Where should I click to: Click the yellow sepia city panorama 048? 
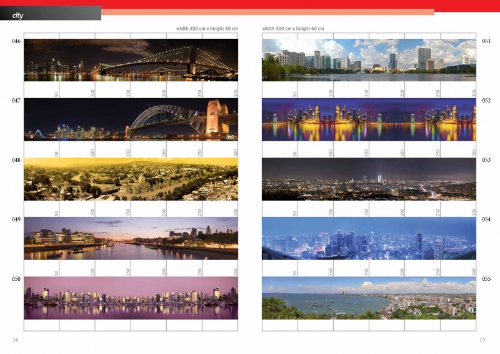131,178
